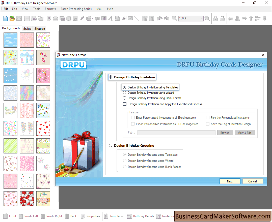Check Export Personalized Invitations as PDF or Image
Viewport: 272px width, 222px height.
coord(133,124)
